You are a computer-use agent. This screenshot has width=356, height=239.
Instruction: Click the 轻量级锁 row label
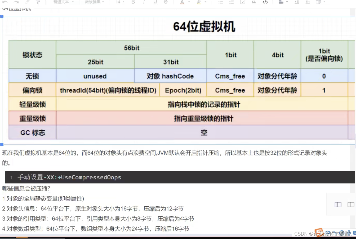[32, 104]
